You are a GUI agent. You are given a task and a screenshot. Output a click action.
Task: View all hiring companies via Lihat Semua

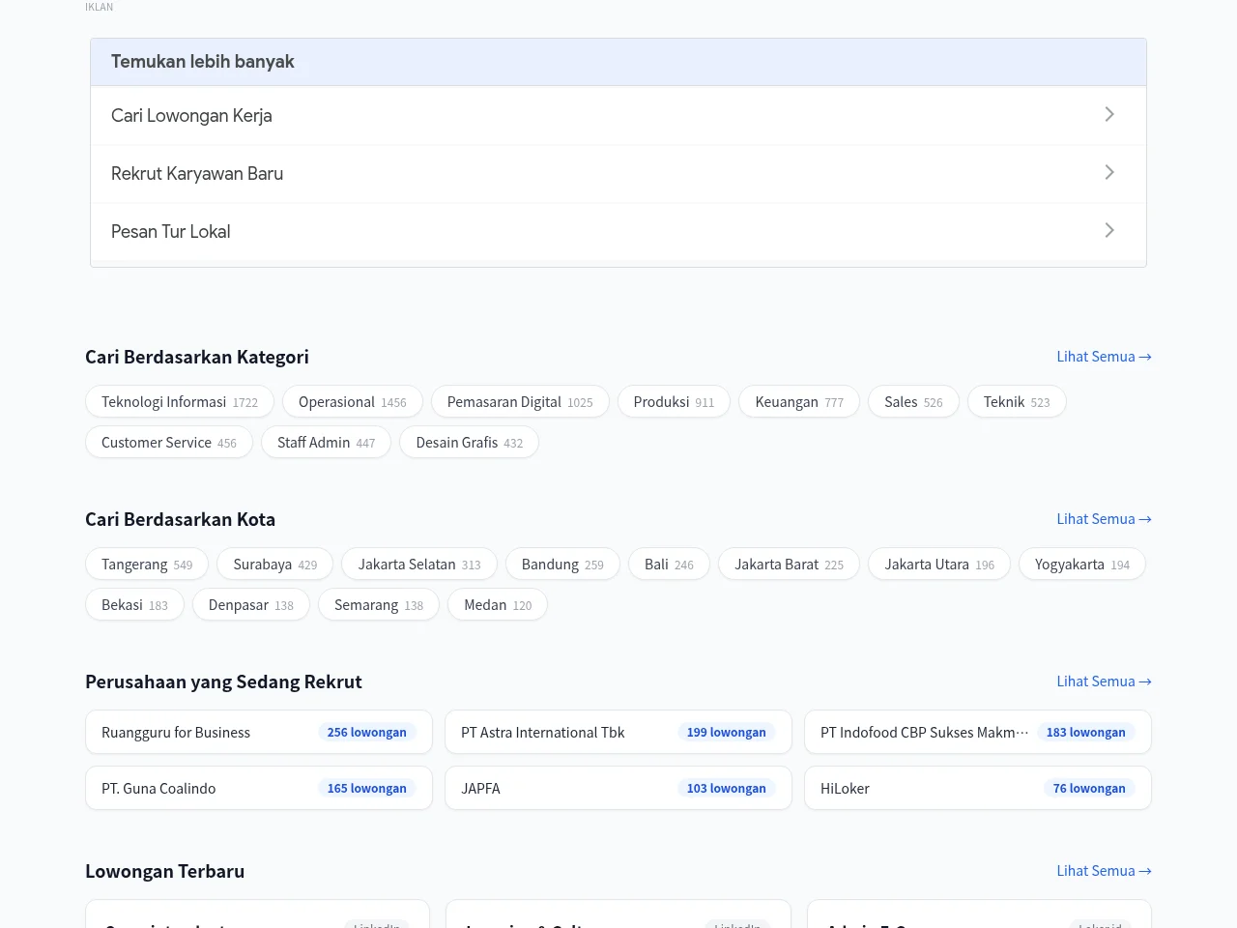point(1104,681)
